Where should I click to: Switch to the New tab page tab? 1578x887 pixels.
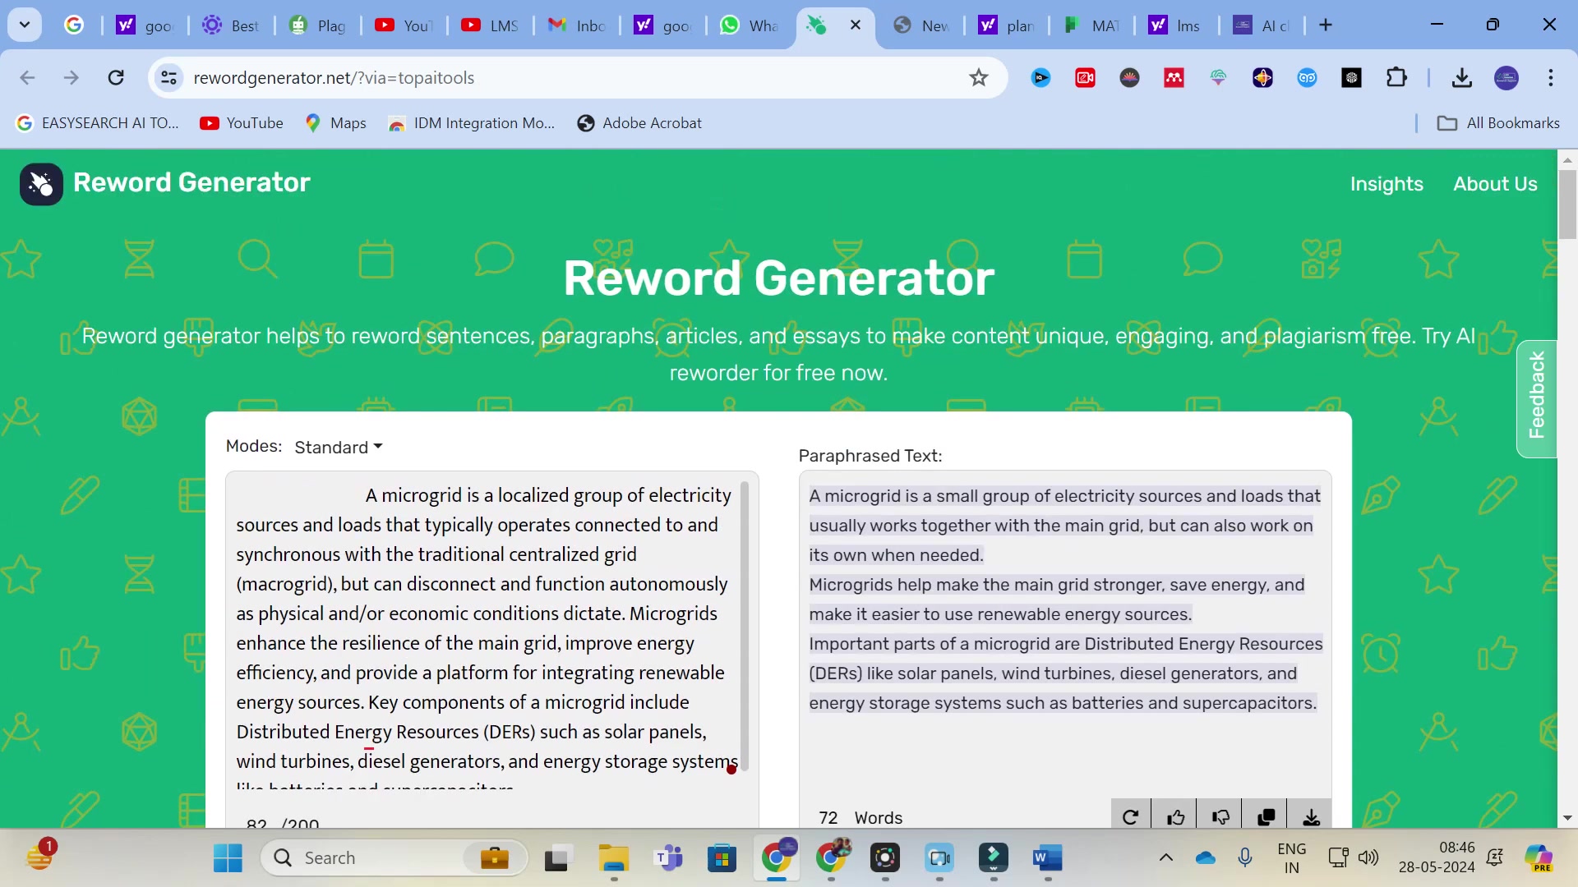[x=921, y=25]
